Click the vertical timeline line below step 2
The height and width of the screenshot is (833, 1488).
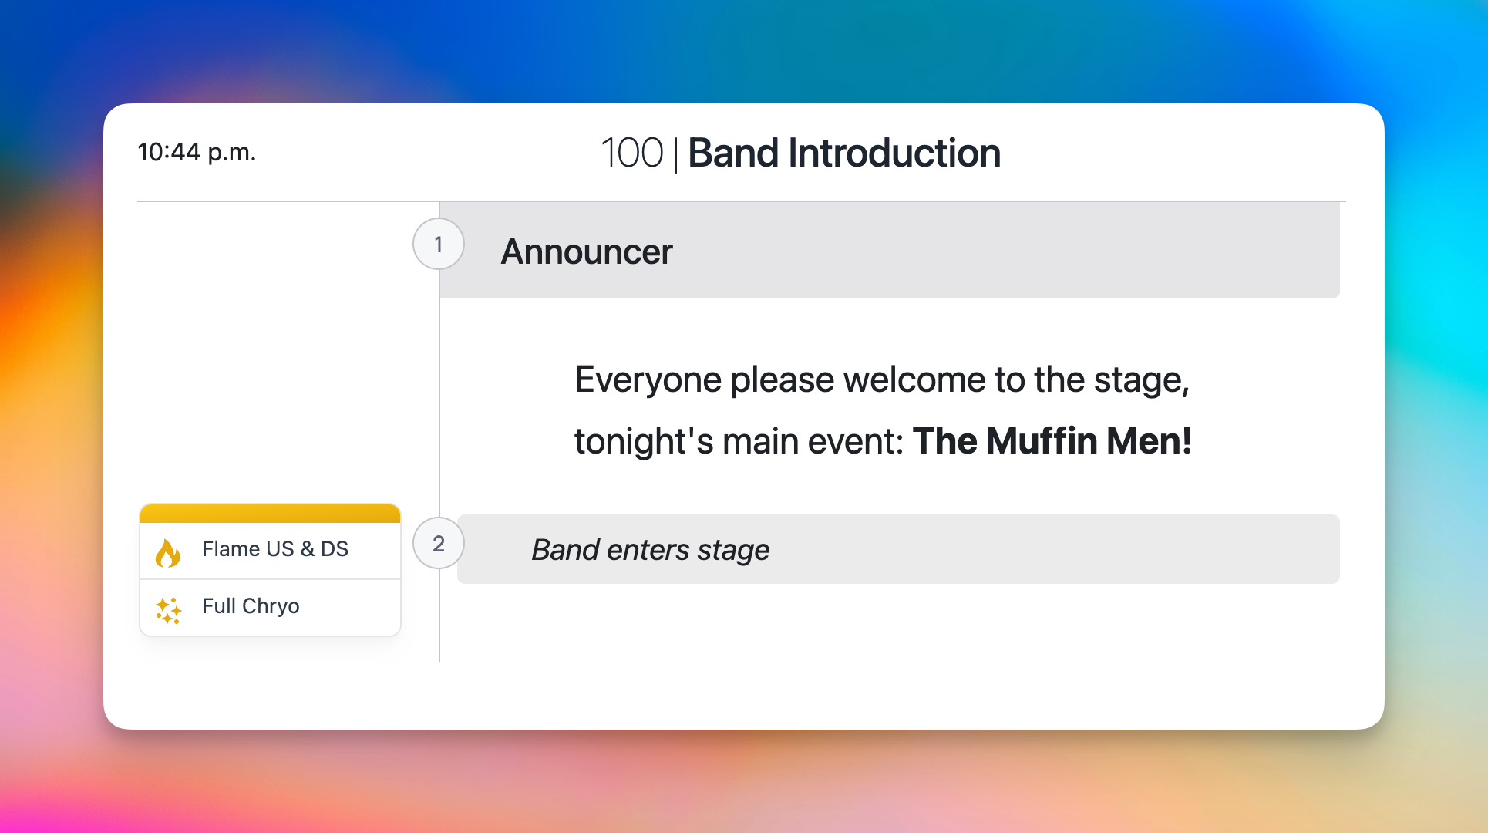pos(439,617)
